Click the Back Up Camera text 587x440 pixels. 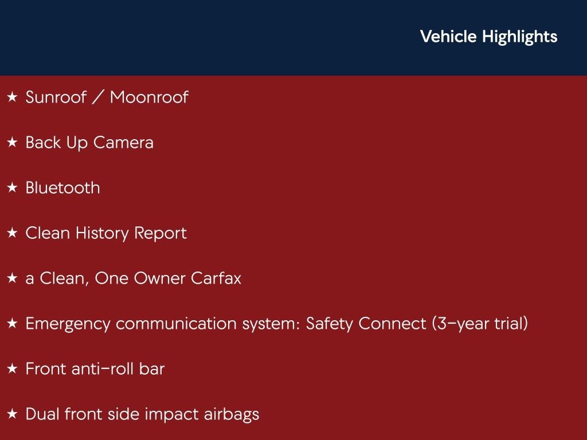tap(89, 143)
